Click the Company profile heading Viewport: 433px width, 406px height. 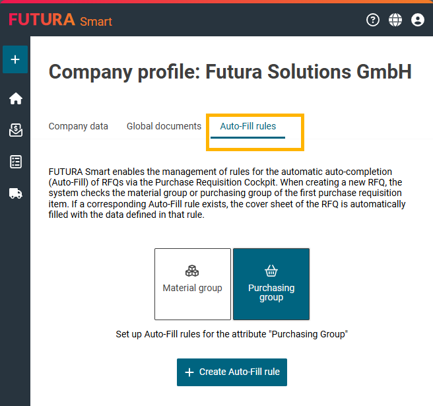230,72
